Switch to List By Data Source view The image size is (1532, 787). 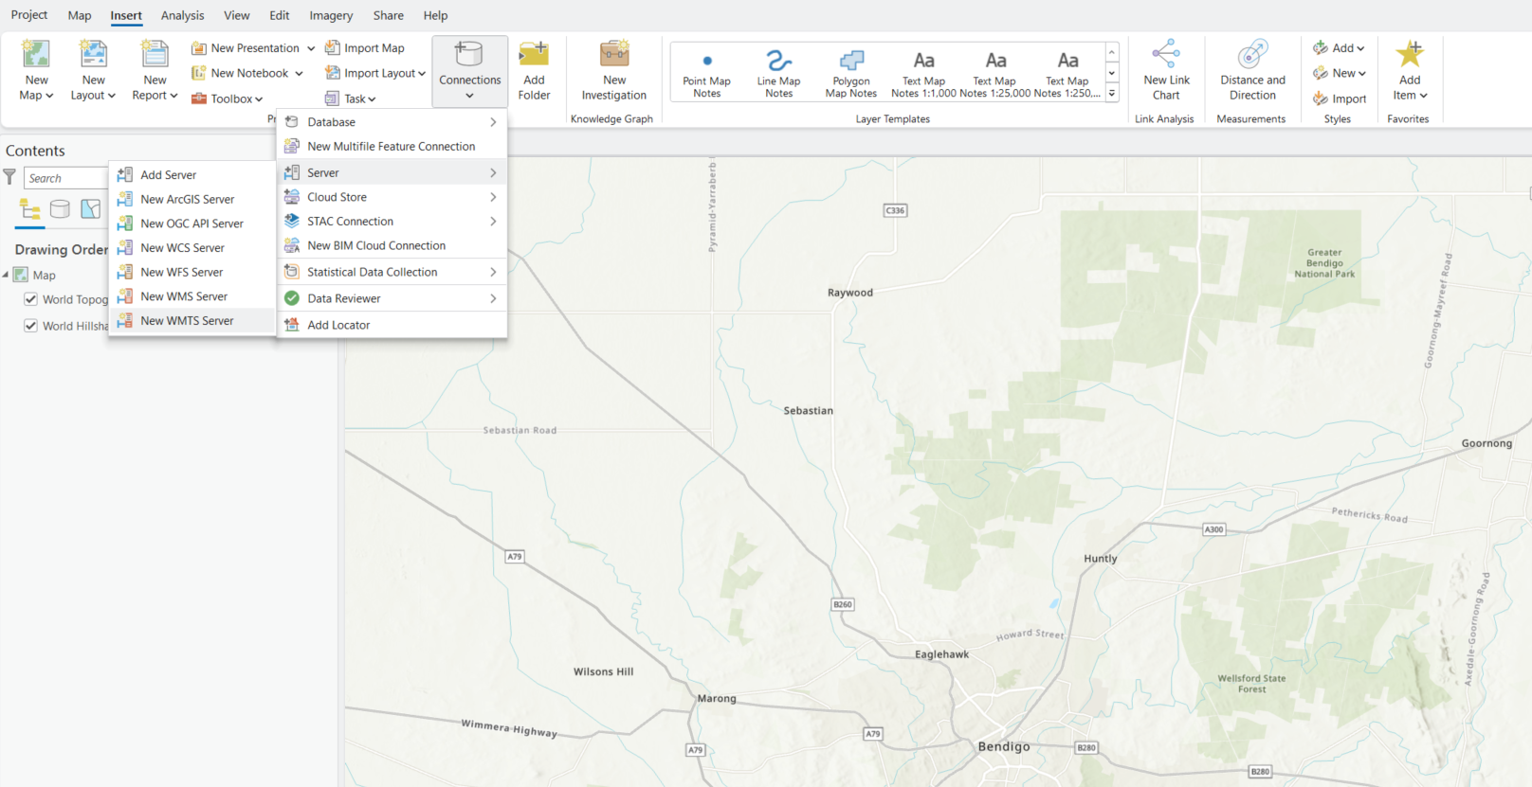[60, 209]
